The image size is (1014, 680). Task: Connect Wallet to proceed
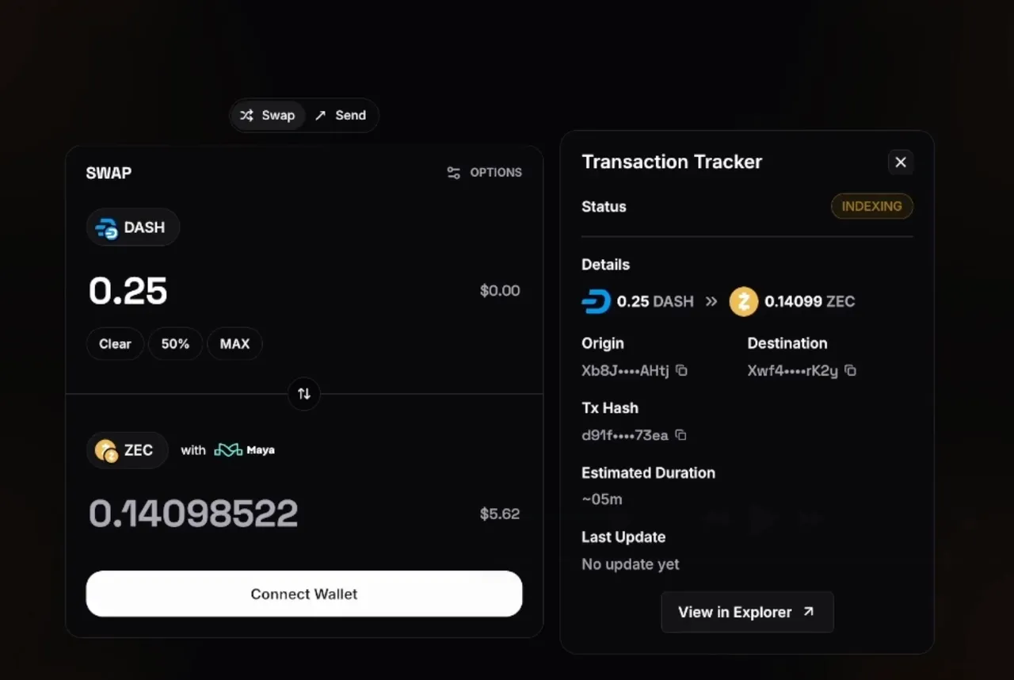tap(304, 594)
